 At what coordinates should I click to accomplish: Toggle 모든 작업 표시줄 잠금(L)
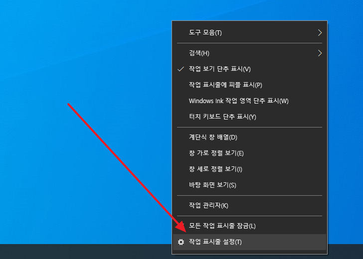pyautogui.click(x=249, y=226)
